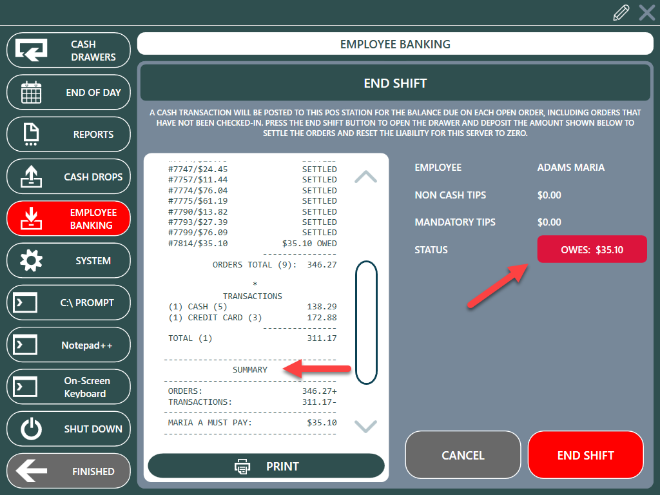
Task: Open the C:\ Prompt menu item
Action: 68,303
